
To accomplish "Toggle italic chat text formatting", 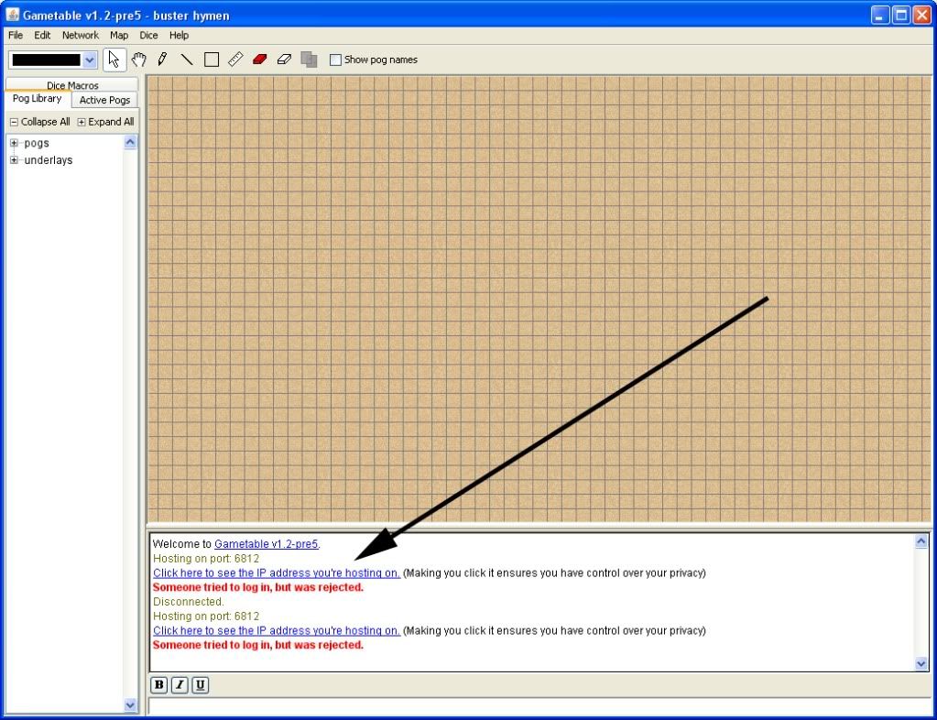I will pos(180,684).
